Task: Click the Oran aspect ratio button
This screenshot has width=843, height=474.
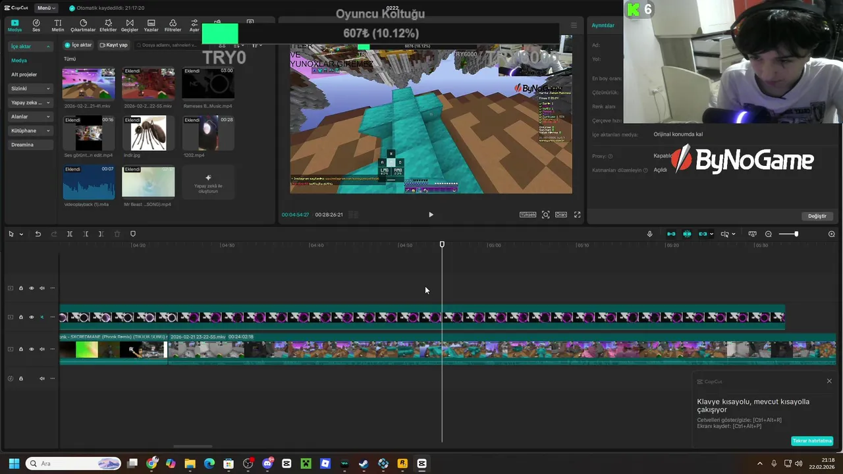Action: (x=561, y=215)
